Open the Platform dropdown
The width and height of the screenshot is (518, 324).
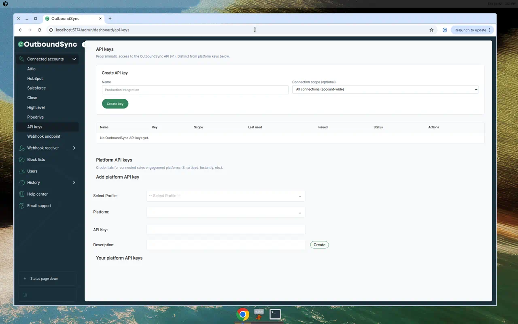tap(225, 212)
